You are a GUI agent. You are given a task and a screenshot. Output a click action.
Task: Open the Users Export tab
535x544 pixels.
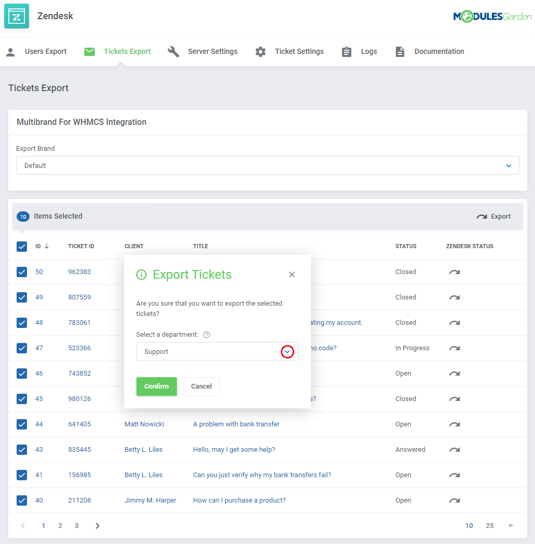tap(46, 51)
